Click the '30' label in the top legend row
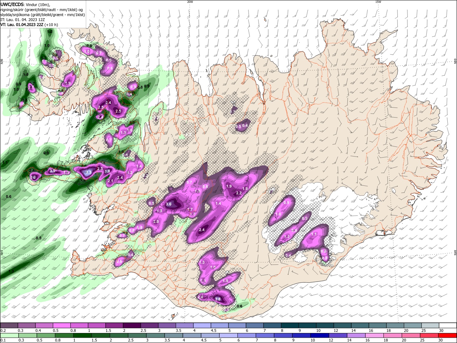 [x=441, y=330]
